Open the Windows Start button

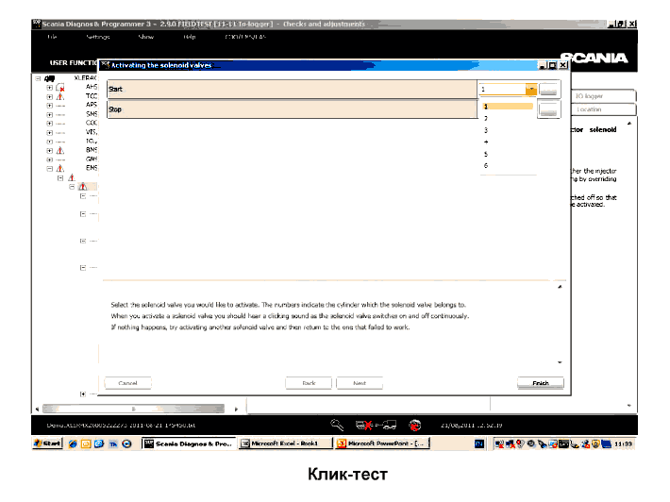click(47, 443)
